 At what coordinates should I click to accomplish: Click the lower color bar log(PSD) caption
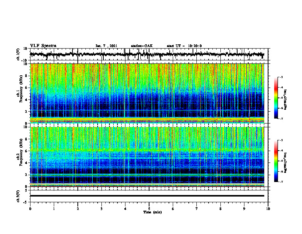coord(286,162)
